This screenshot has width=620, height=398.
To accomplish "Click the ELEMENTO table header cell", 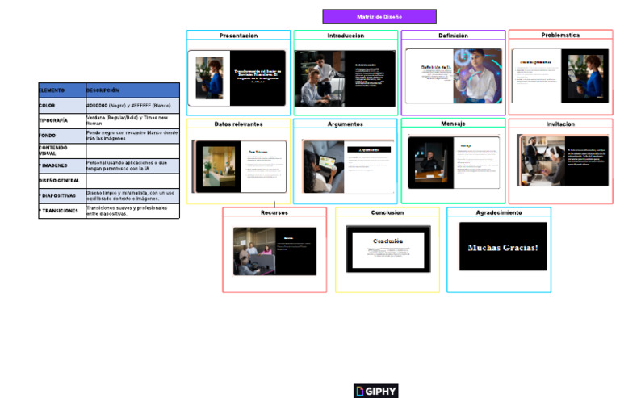I will pos(62,90).
